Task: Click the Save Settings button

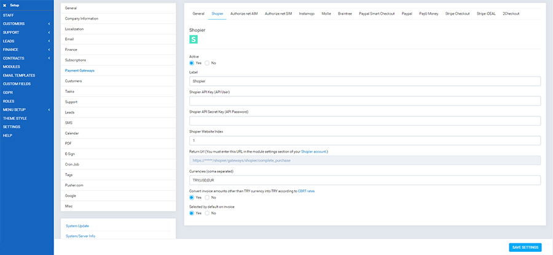Action: coord(525,247)
